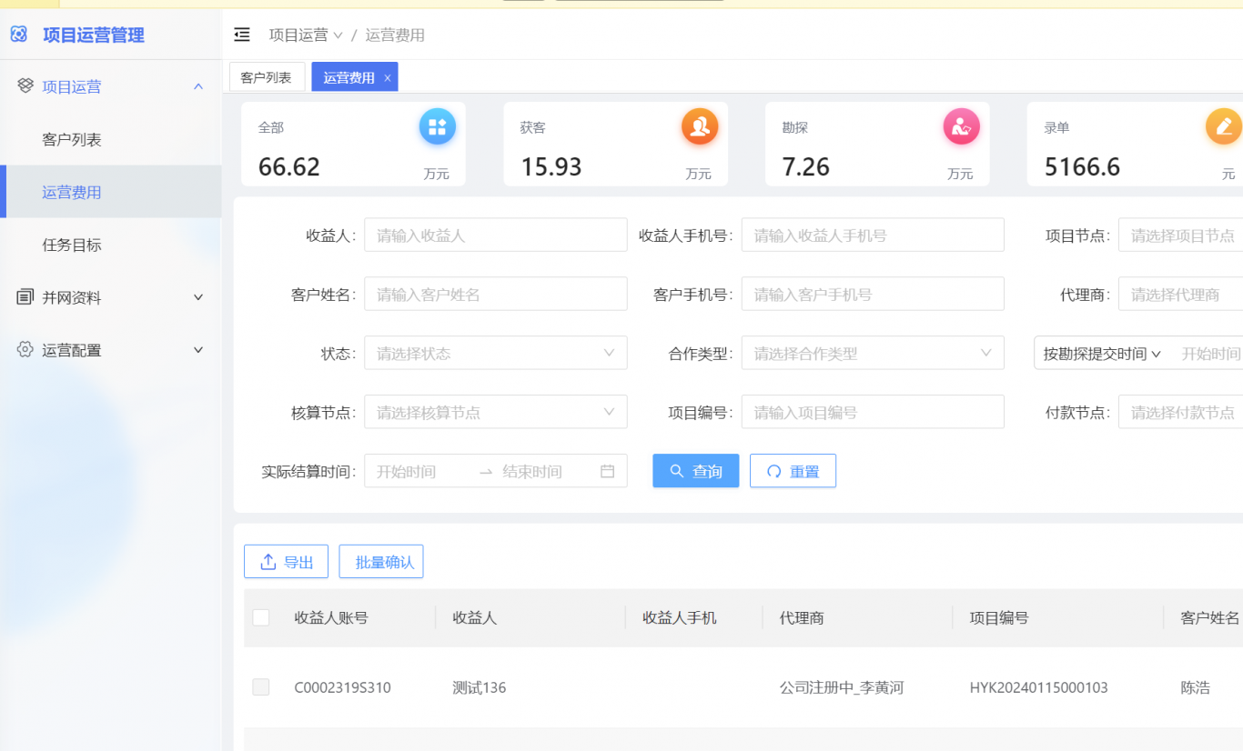Focus the 收益人 input field

pos(496,235)
